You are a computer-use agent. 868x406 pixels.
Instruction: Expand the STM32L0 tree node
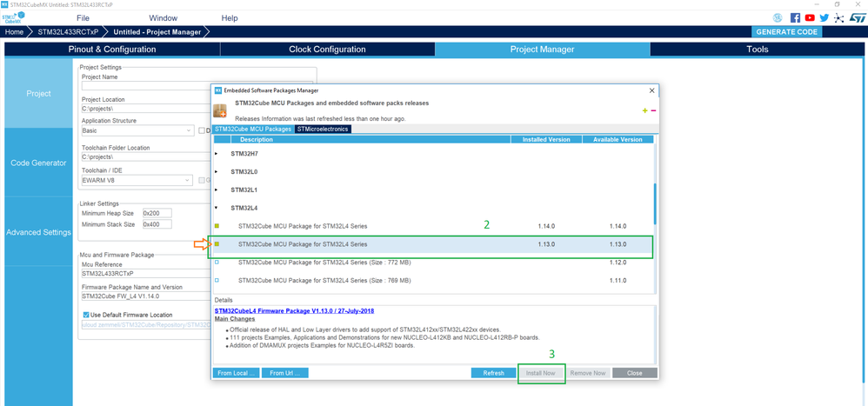pyautogui.click(x=217, y=171)
